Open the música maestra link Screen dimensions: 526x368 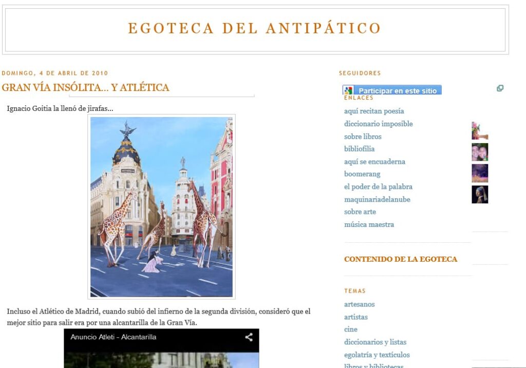click(x=369, y=225)
